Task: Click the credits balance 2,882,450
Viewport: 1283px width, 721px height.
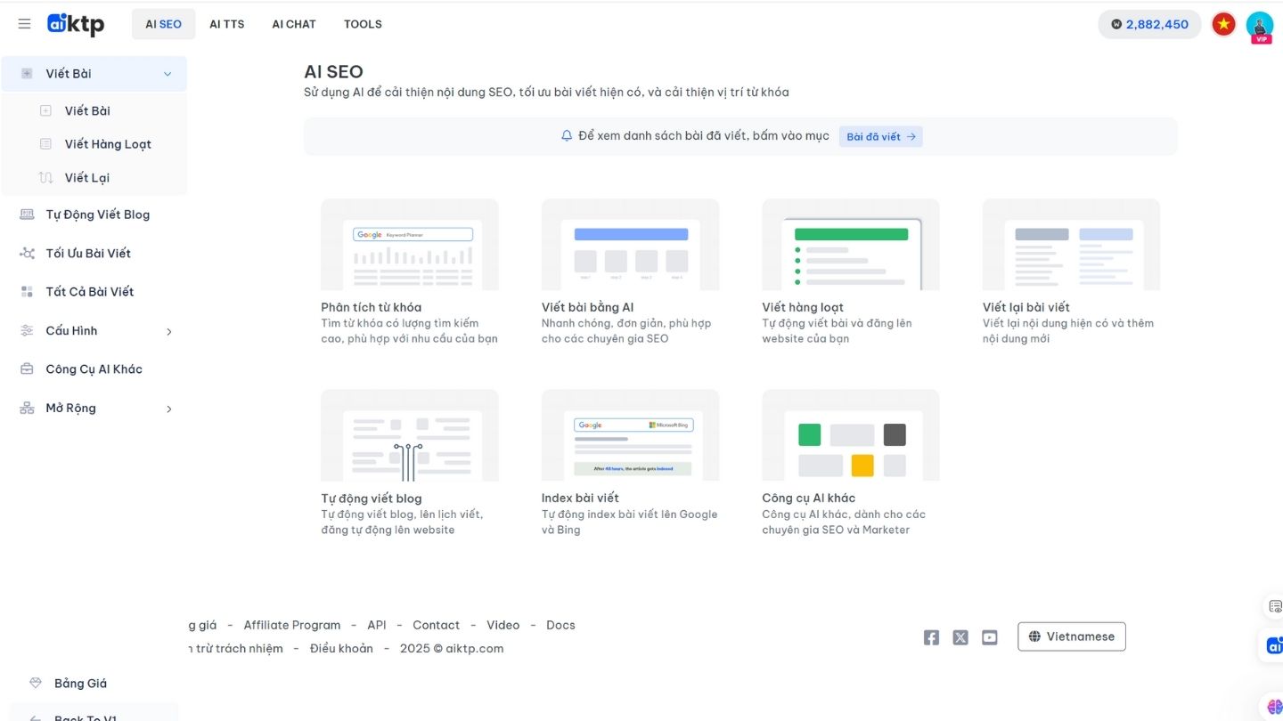Action: click(1148, 24)
